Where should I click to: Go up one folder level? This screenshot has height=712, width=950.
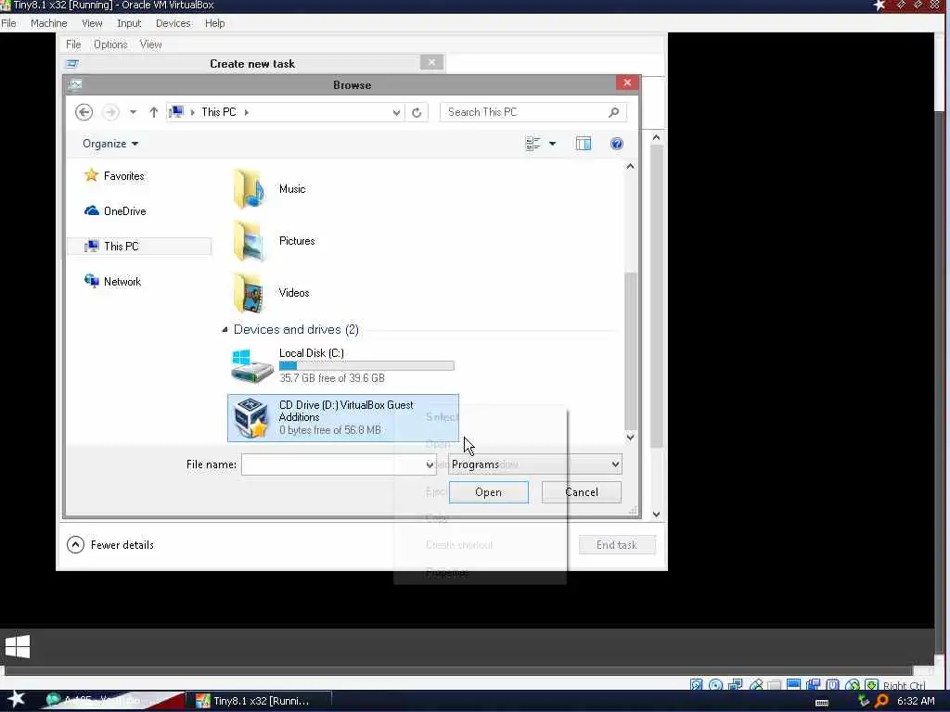pos(153,112)
